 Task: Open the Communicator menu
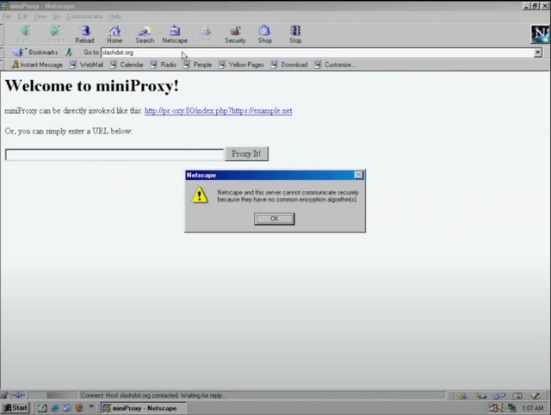pos(84,16)
